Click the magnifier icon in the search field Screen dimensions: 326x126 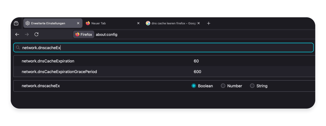(x=18, y=48)
